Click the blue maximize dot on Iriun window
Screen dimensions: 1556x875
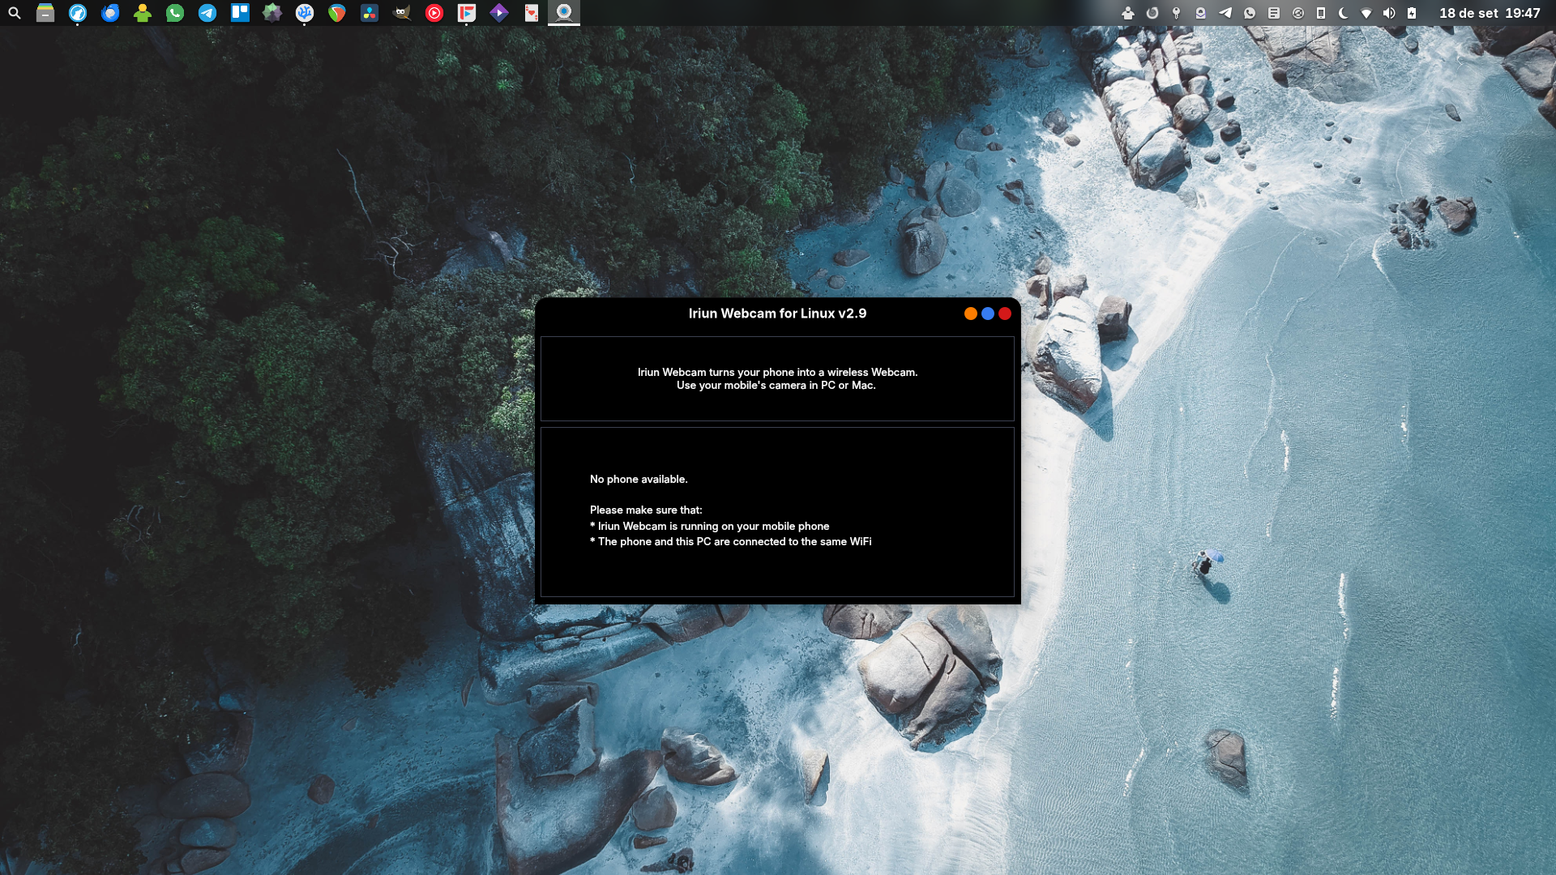point(987,314)
